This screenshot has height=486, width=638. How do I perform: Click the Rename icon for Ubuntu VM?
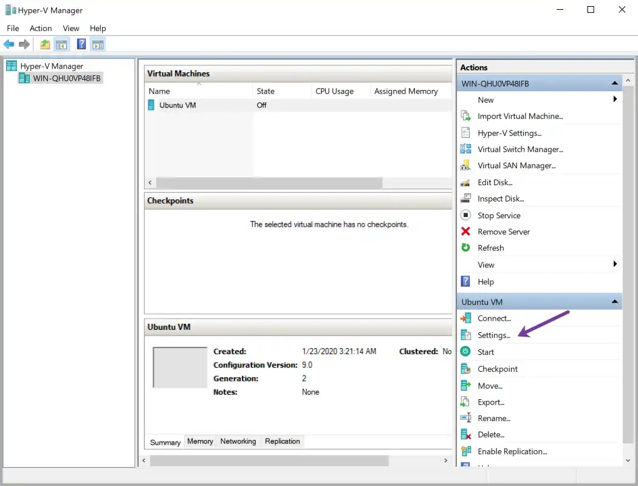(465, 418)
